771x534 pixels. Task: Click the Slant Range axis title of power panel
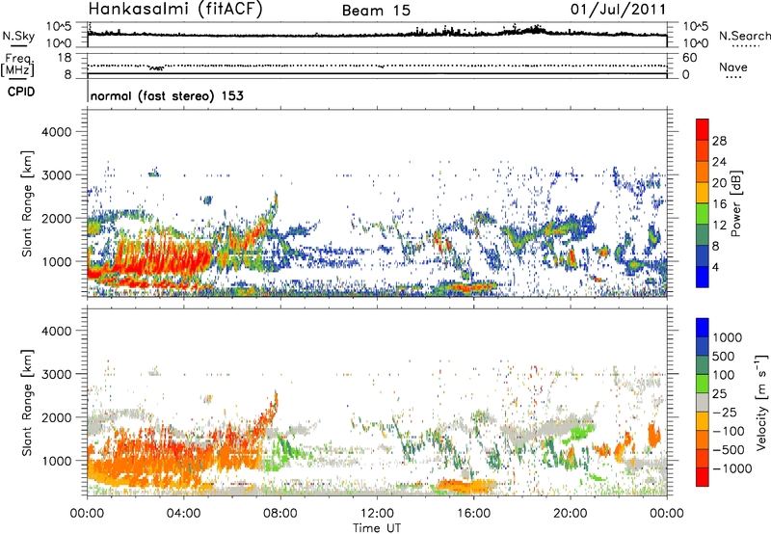coord(27,203)
